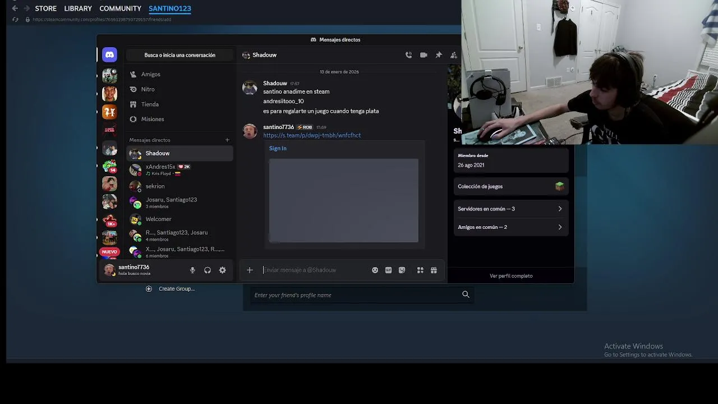Open the Tienda page
Viewport: 718px width, 404px height.
point(179,104)
